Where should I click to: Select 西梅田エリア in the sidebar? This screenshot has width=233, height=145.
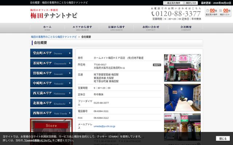pos(51,113)
